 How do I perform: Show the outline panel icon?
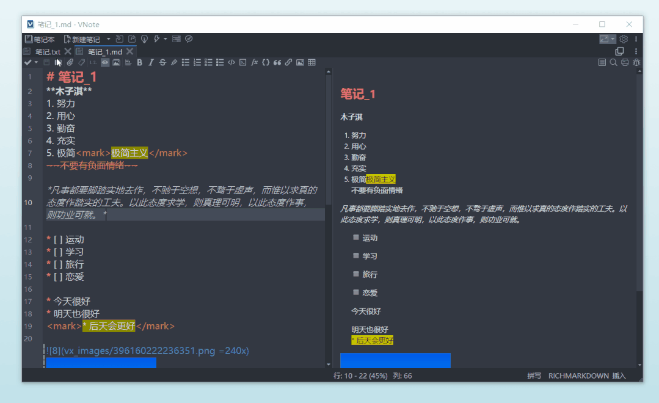pyautogui.click(x=602, y=63)
